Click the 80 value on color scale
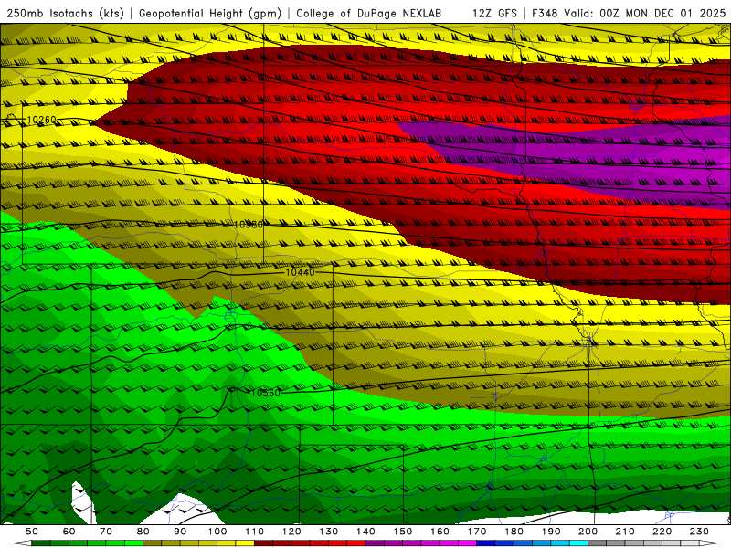 point(143,532)
